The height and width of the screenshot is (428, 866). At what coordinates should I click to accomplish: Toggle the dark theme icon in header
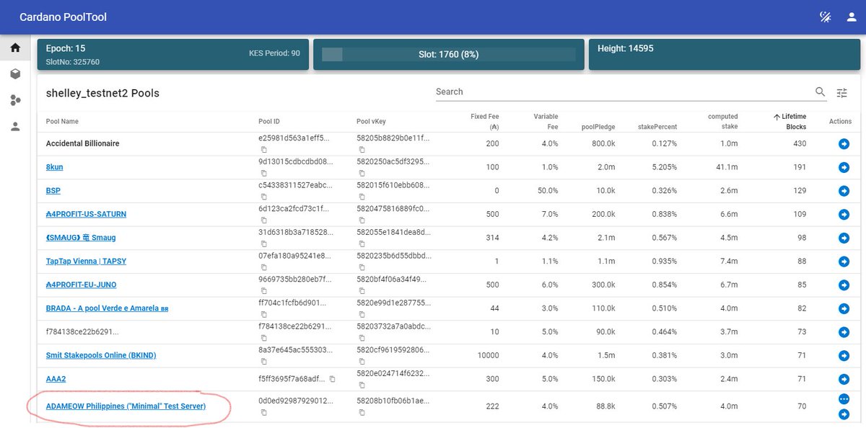click(825, 17)
